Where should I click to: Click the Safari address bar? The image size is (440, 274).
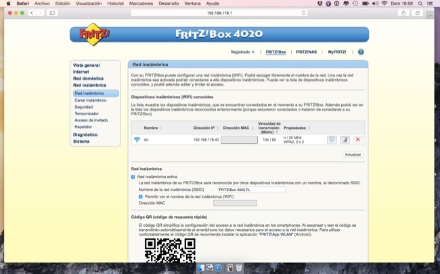pyautogui.click(x=219, y=13)
